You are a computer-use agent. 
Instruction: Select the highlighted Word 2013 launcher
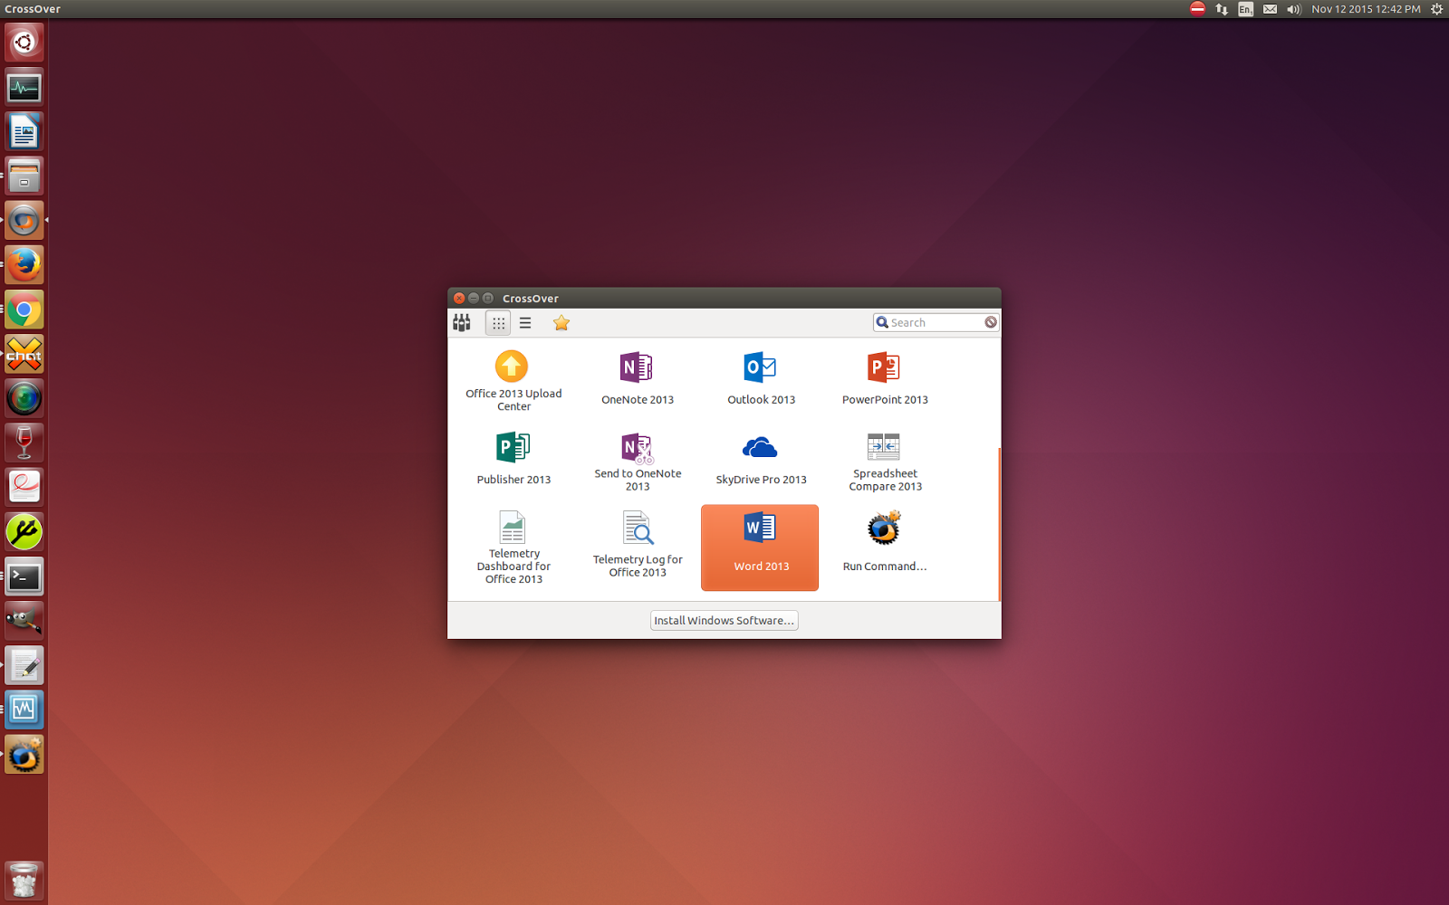point(760,548)
